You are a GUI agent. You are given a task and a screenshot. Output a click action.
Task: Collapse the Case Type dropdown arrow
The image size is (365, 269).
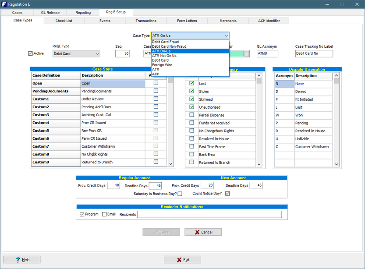click(226, 36)
